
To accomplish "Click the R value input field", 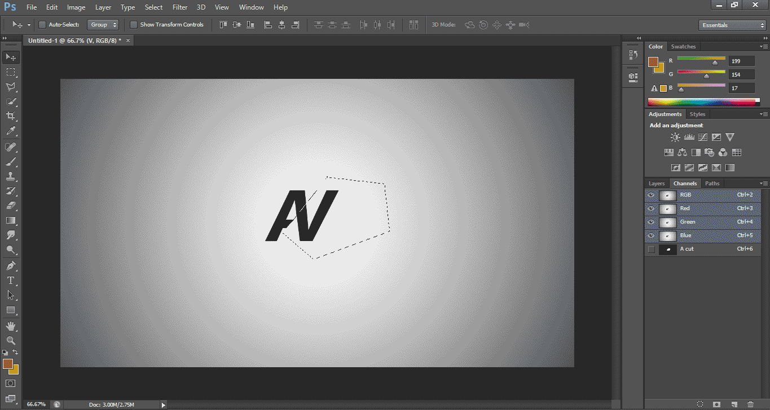I will [x=741, y=60].
